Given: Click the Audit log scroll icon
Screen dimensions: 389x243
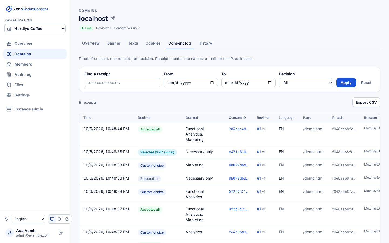Looking at the screenshot, I should [9, 75].
